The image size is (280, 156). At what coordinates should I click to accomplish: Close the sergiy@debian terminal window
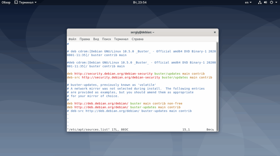[x=215, y=32]
